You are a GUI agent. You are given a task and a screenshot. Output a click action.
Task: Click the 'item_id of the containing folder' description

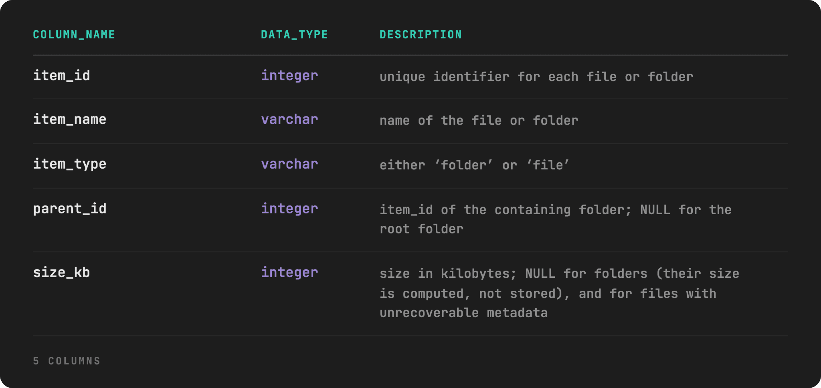(556, 219)
